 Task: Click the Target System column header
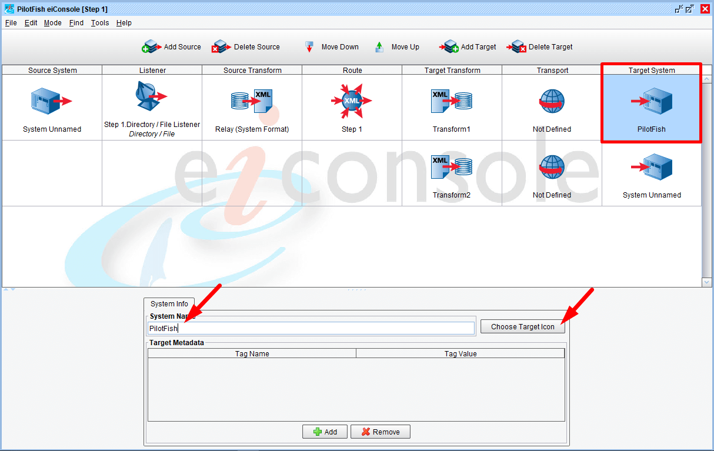point(652,70)
